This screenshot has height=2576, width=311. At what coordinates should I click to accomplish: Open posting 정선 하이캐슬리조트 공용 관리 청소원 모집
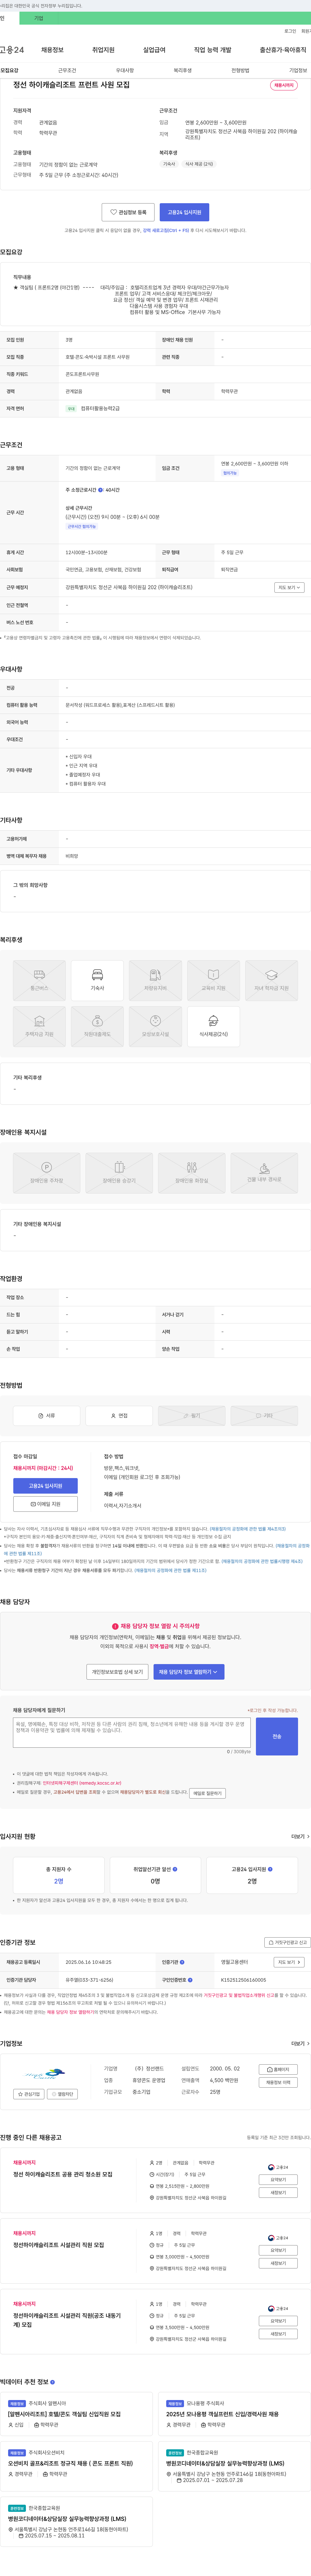click(63, 2174)
